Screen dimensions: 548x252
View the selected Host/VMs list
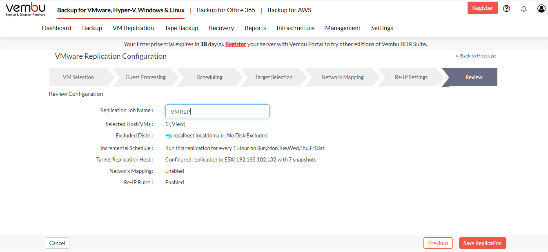pos(178,124)
